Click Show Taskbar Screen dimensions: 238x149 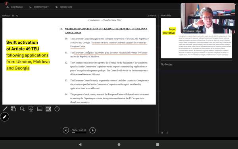point(15,7)
